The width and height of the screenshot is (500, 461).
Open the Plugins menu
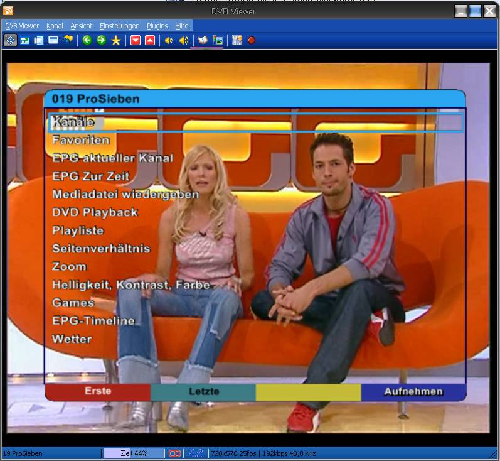click(157, 26)
